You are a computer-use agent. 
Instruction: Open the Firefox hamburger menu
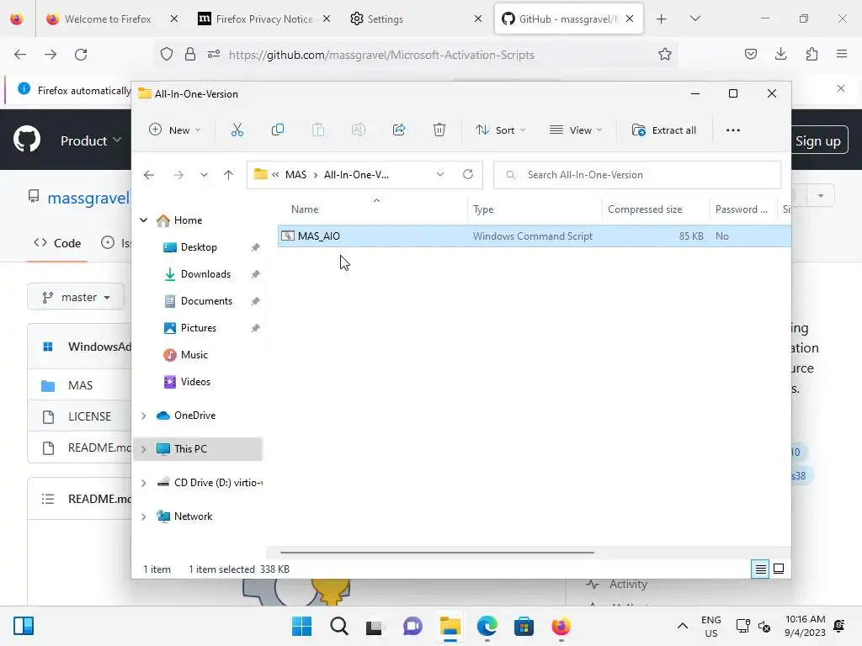pos(842,54)
